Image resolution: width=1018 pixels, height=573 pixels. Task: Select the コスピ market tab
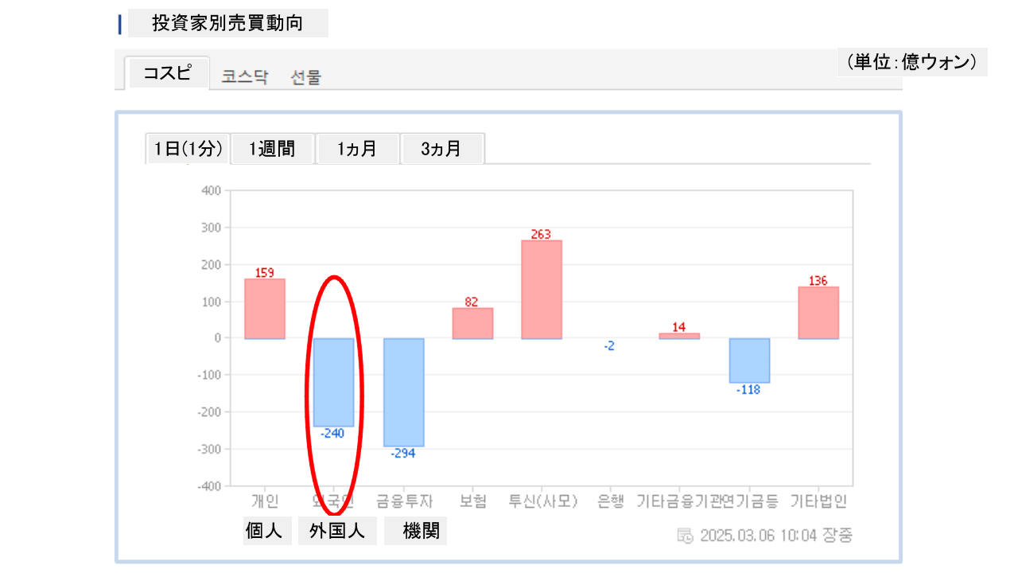tap(168, 73)
